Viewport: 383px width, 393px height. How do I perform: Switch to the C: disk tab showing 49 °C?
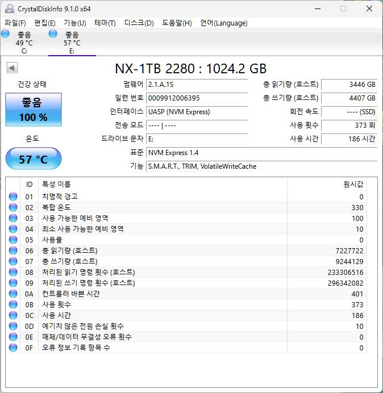(24, 43)
